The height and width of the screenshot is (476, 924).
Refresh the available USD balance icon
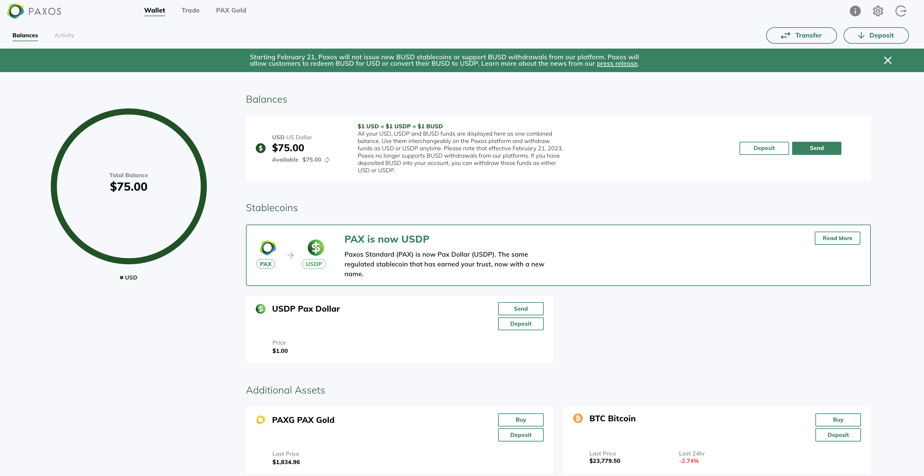click(327, 160)
